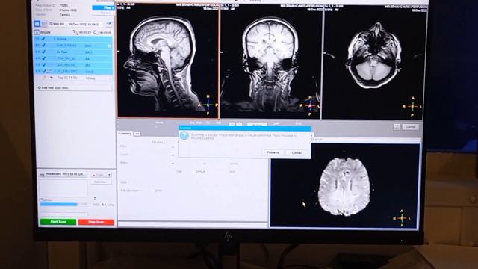The width and height of the screenshot is (478, 269).
Task: Click orientation cross marker in coronal view
Action: click(310, 106)
